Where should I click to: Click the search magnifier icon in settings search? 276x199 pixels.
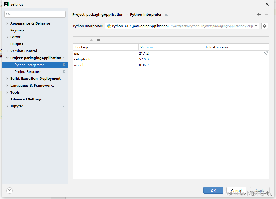point(8,14)
